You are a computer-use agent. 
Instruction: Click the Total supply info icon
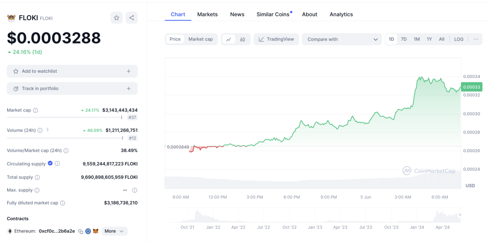point(37,177)
